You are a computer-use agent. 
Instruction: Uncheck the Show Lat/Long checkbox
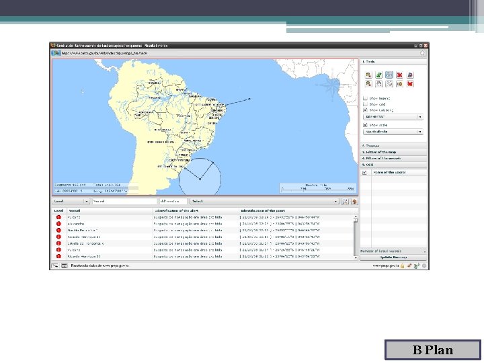(366, 110)
